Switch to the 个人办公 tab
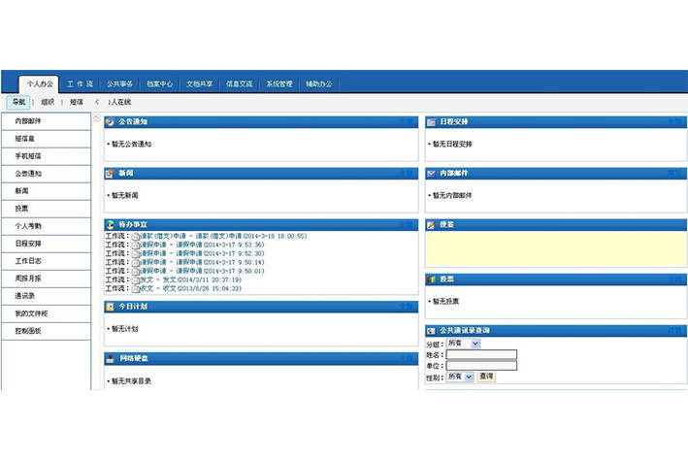688x459 pixels. pyautogui.click(x=40, y=83)
